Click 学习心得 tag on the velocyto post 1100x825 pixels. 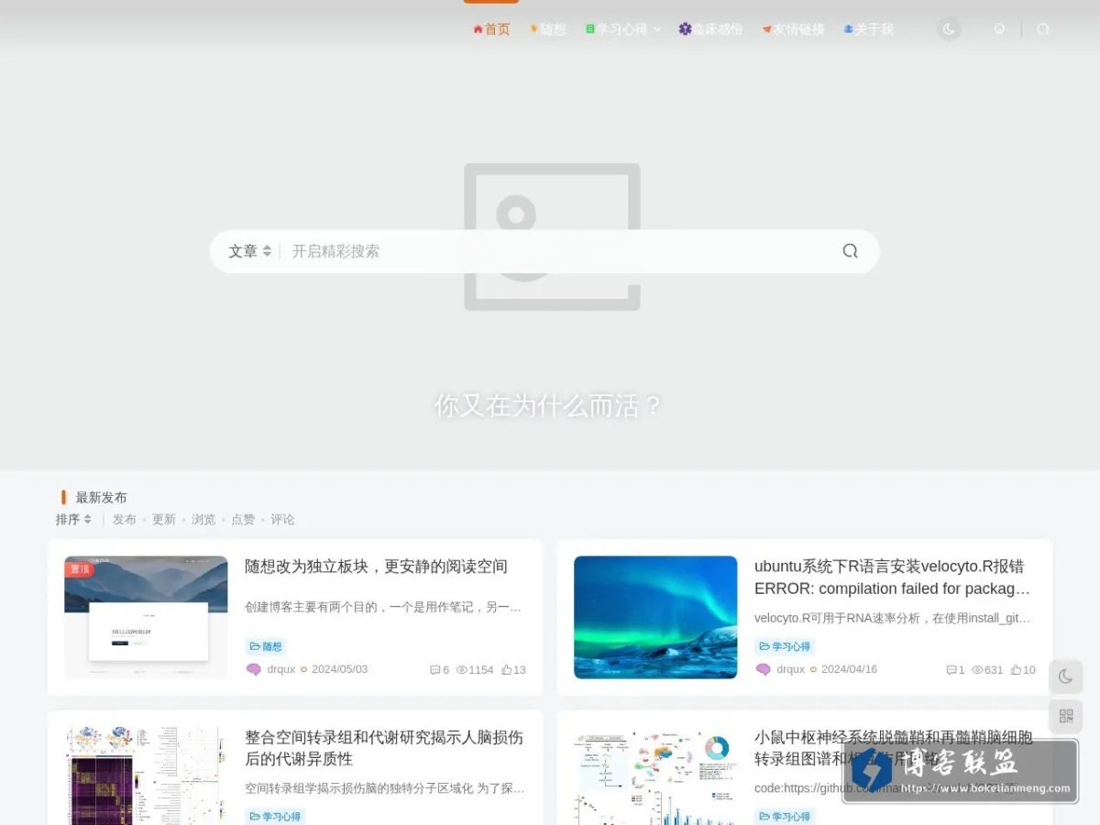(x=786, y=646)
